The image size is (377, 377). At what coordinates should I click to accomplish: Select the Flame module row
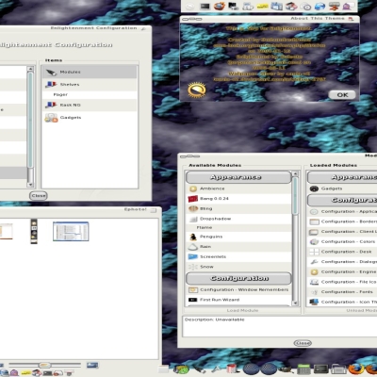click(x=238, y=227)
